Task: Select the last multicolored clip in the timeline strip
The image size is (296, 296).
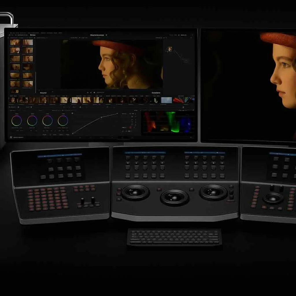Action: coord(189,100)
